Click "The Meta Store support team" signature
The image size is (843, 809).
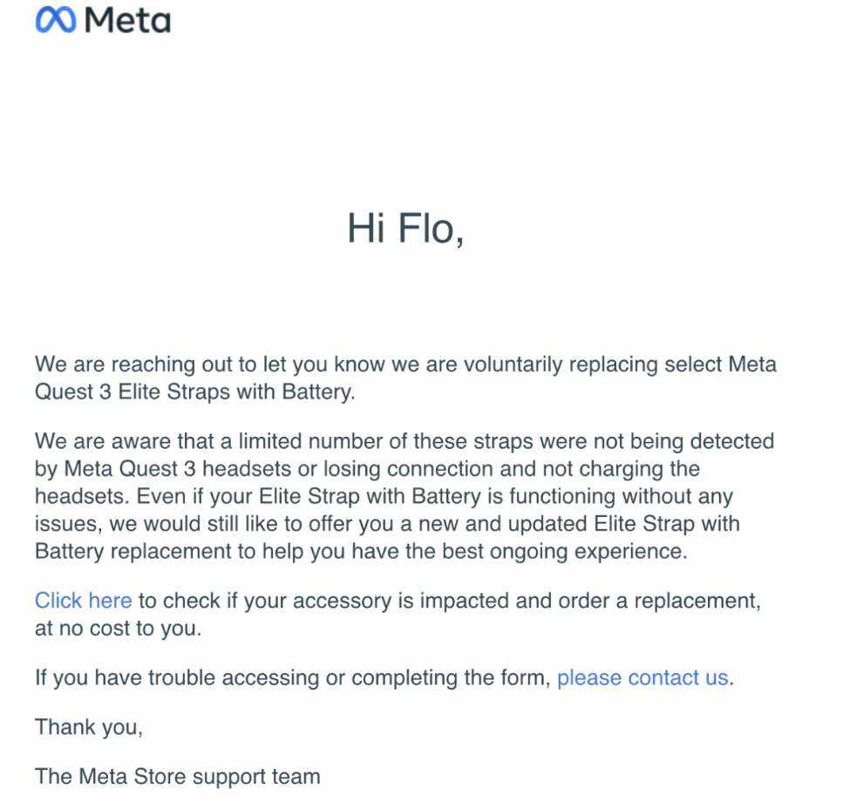[x=177, y=775]
